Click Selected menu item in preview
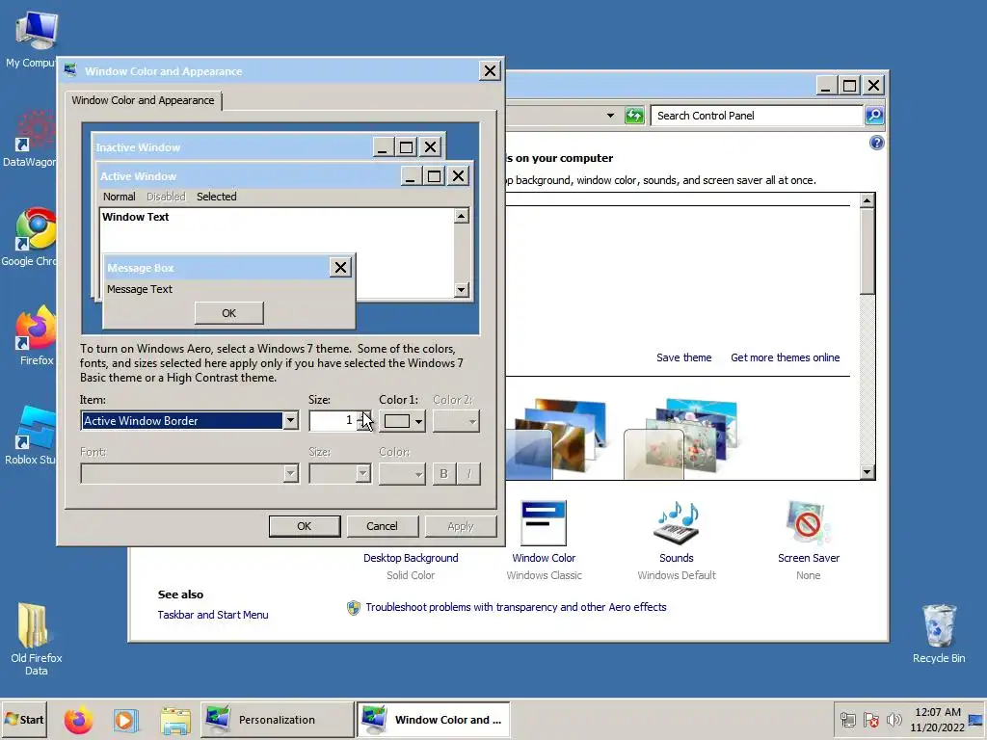The width and height of the screenshot is (987, 740). tap(217, 197)
